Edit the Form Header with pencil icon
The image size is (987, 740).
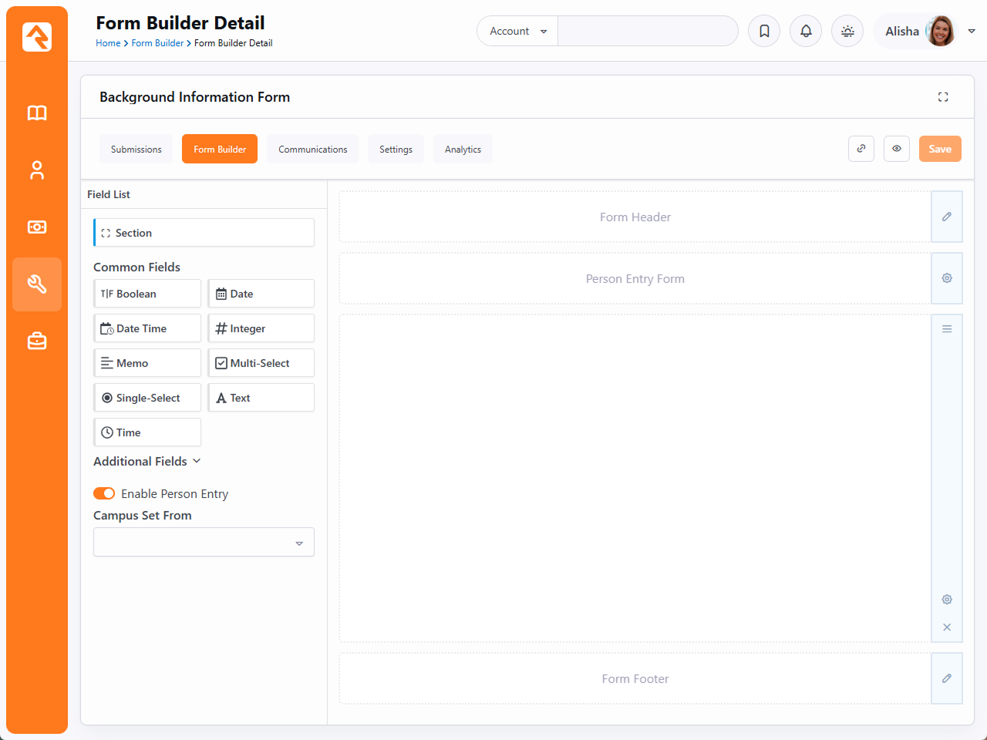point(947,217)
